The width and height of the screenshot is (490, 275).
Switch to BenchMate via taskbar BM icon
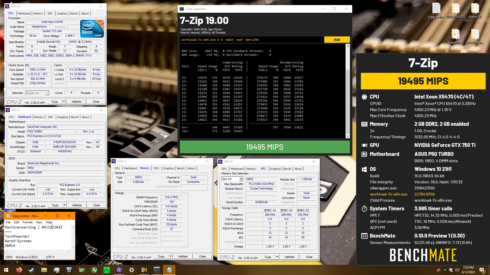pos(144,270)
